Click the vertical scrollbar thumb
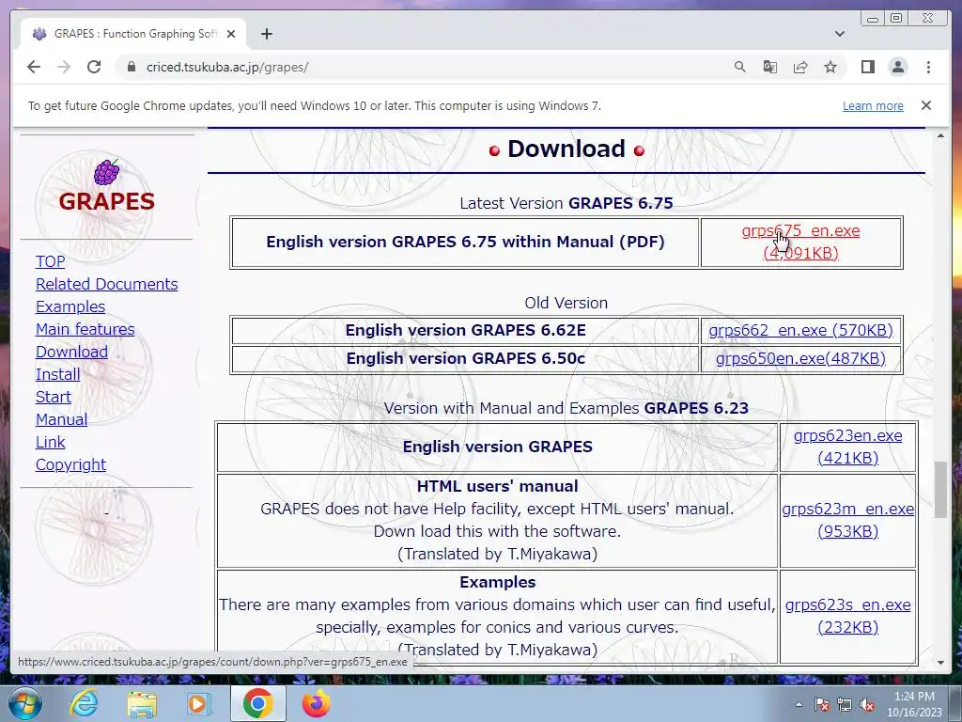This screenshot has height=722, width=962. (940, 489)
